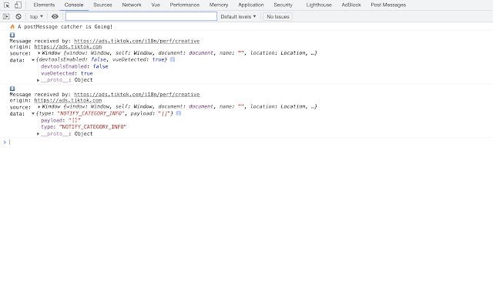
Task: Open the first i18n/perf/creative URL link
Action: (x=136, y=41)
